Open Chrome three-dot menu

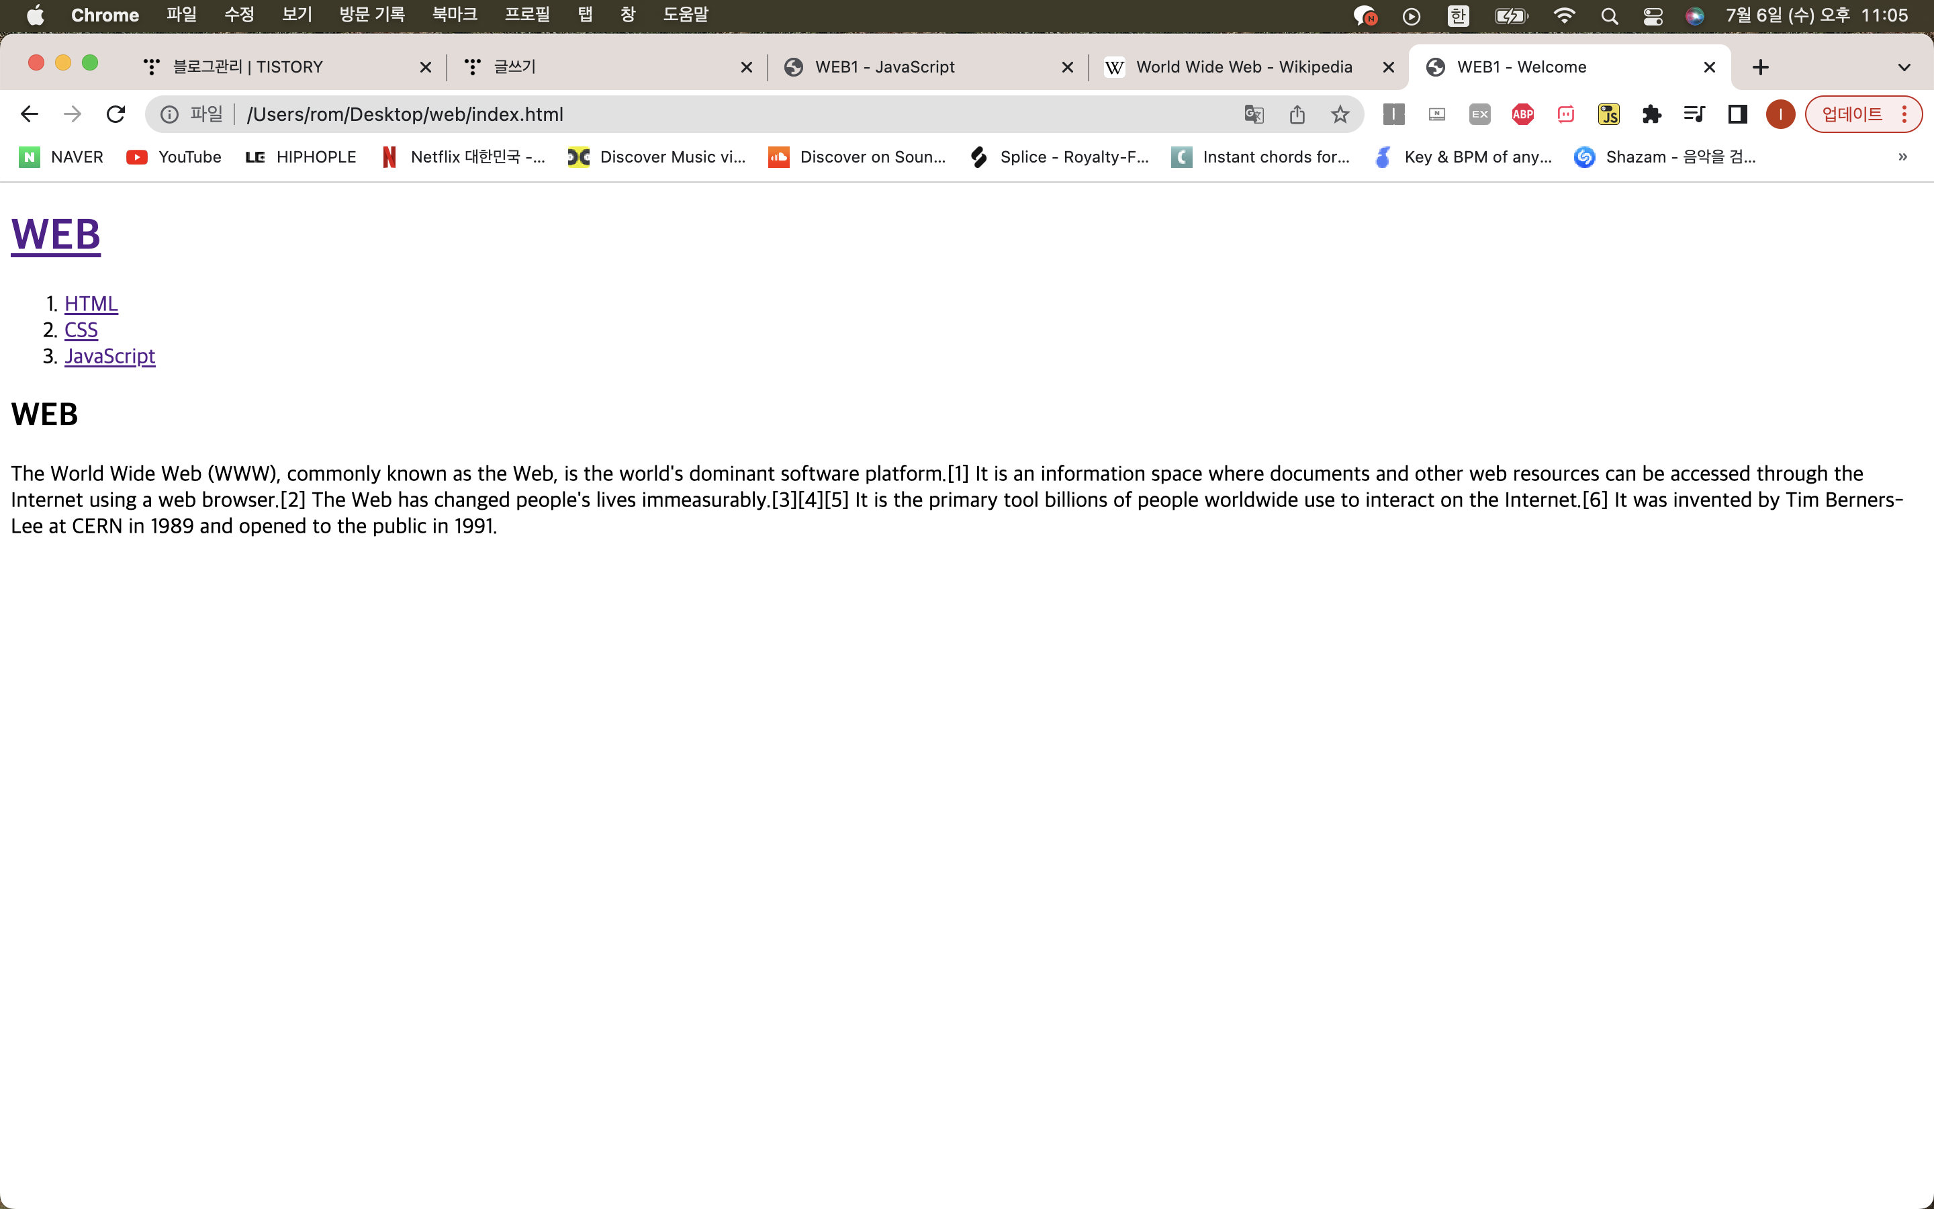pos(1905,114)
